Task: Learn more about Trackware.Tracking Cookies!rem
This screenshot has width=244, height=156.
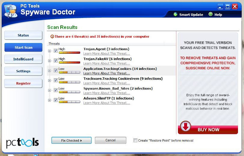Action: click(x=106, y=83)
